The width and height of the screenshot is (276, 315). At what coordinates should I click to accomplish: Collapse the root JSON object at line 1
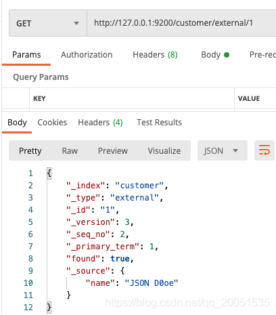[x=49, y=173]
